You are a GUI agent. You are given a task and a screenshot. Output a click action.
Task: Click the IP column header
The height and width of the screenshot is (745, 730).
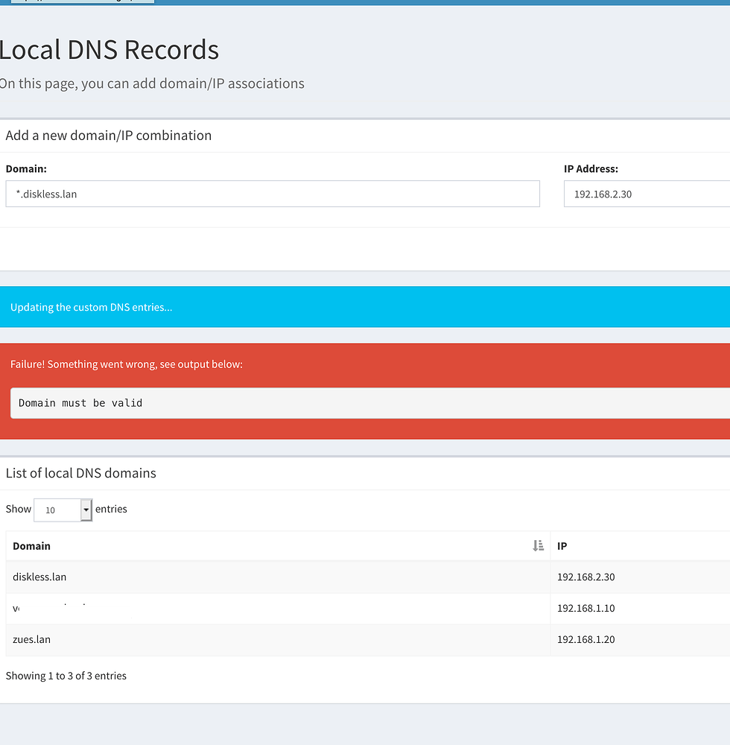pyautogui.click(x=562, y=545)
